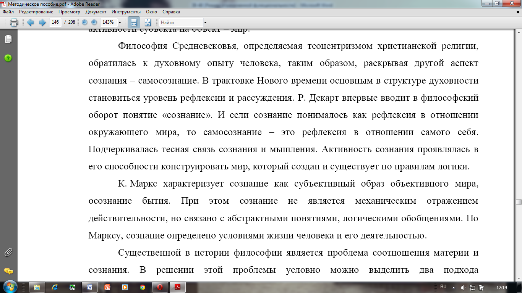
Task: Toggle fit one full page button
Action: 148,23
